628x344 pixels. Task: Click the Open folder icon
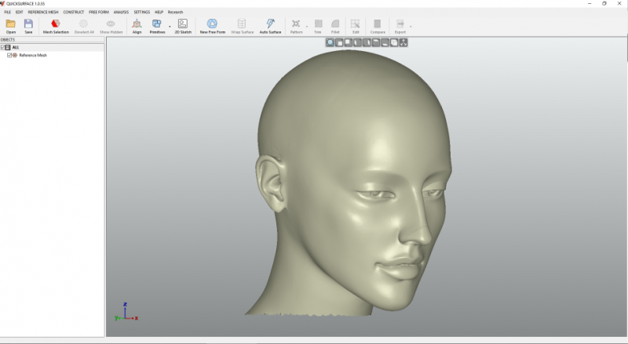point(11,25)
